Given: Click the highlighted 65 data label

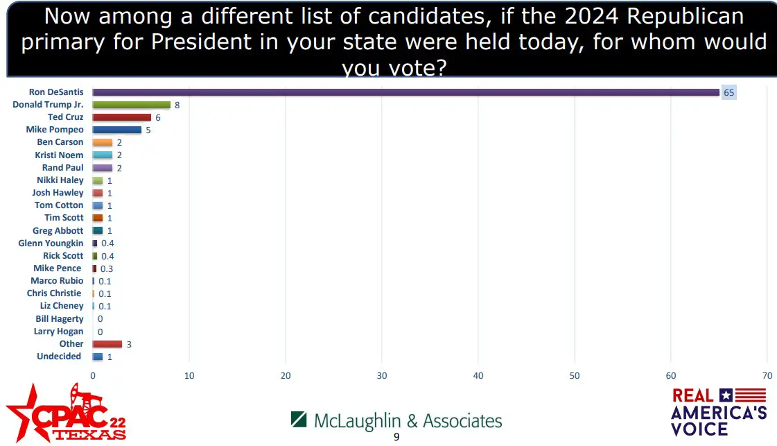Looking at the screenshot, I should tap(728, 93).
